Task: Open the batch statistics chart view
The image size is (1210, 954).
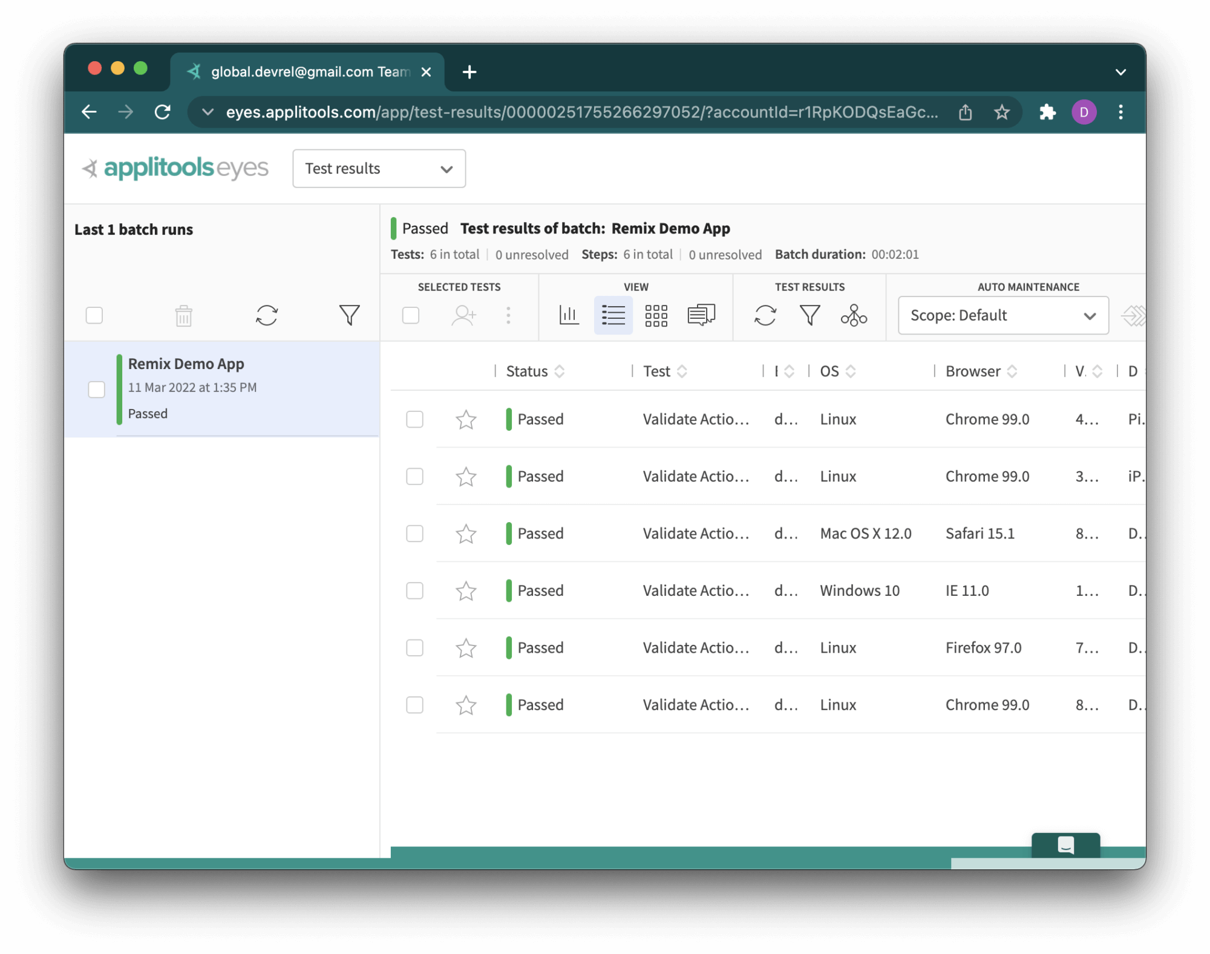Action: 569,315
